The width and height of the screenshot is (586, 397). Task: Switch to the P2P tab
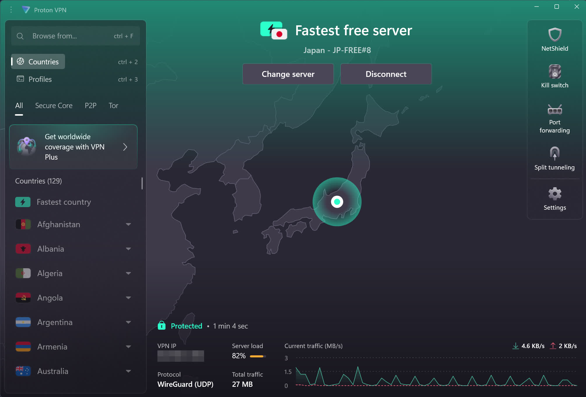point(90,105)
